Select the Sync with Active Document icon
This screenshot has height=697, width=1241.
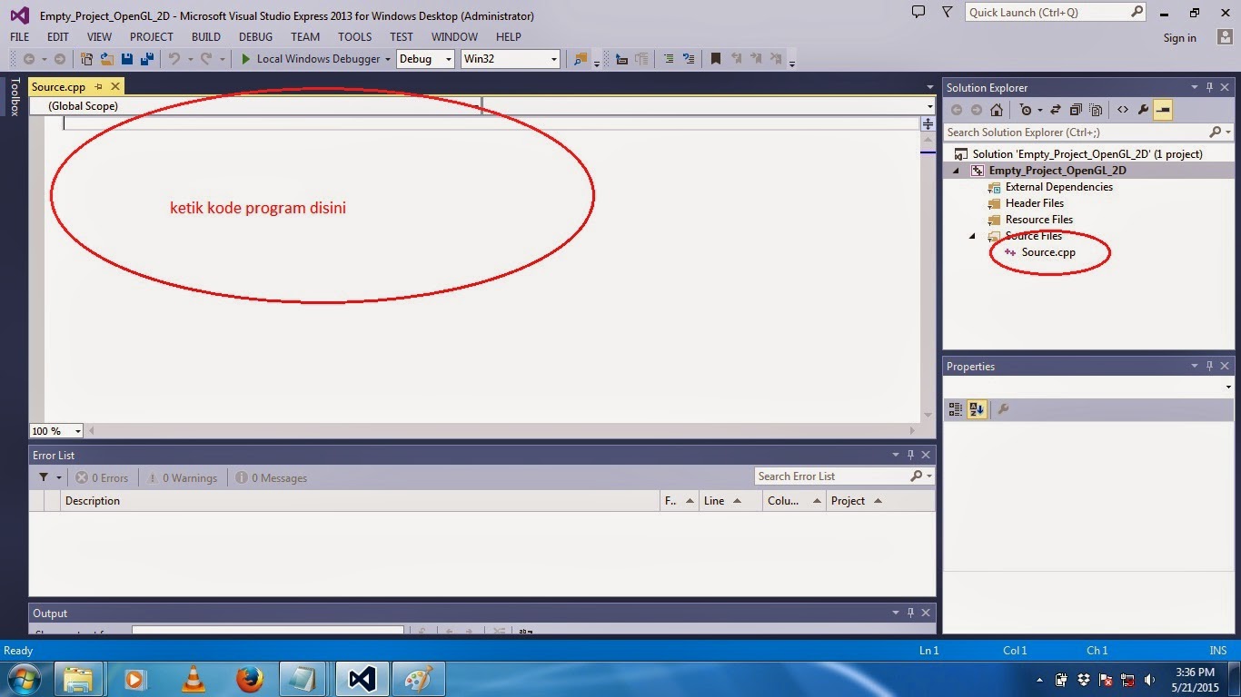[1056, 110]
